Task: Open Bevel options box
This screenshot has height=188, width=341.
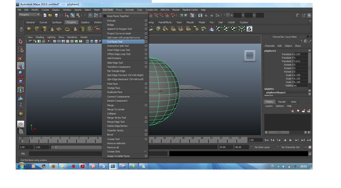Action: [x=146, y=134]
